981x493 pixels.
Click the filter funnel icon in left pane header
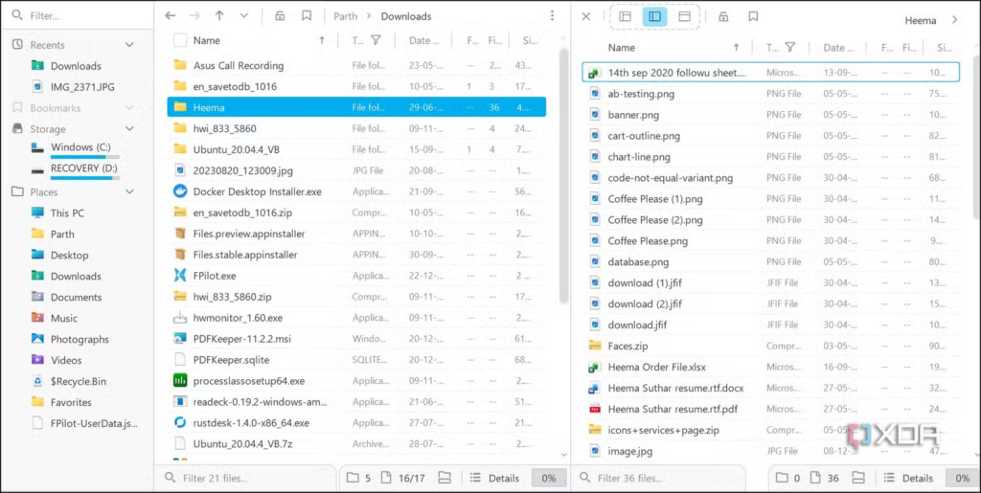[376, 41]
